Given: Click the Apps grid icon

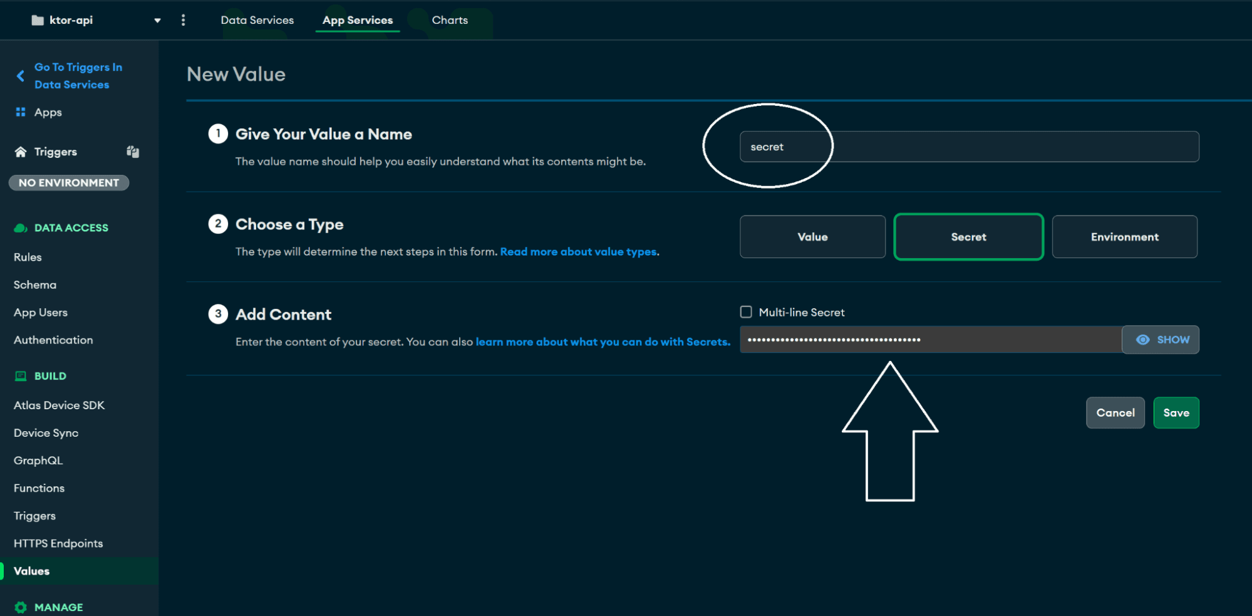Looking at the screenshot, I should tap(21, 112).
